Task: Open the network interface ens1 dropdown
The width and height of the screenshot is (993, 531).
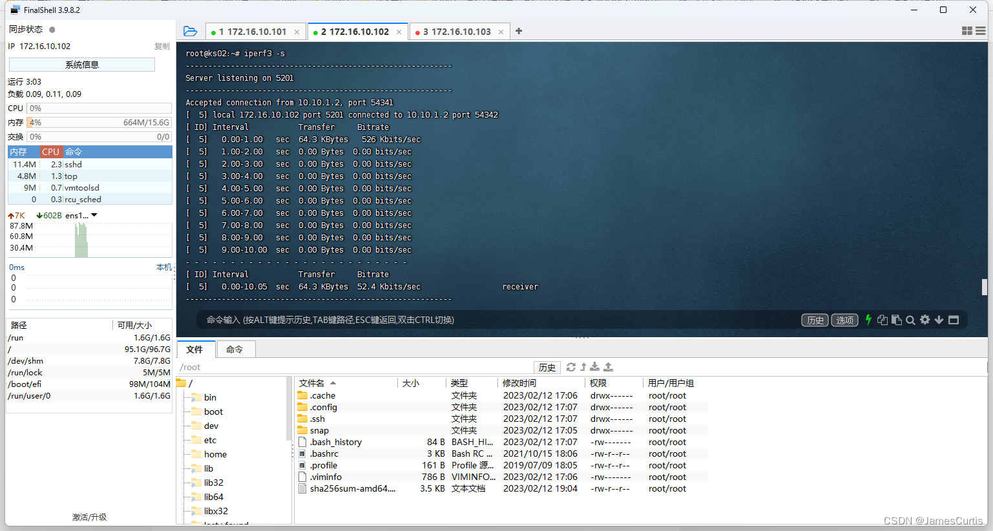Action: tap(94, 215)
